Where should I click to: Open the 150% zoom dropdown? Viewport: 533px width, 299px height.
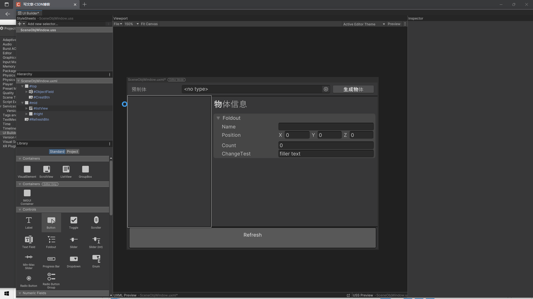click(131, 24)
